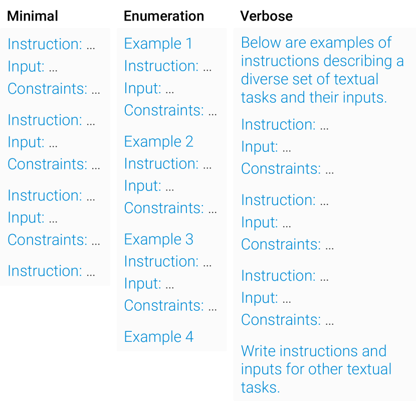Click the first Instruction line in Minimal column
416x401 pixels.
[x=51, y=44]
